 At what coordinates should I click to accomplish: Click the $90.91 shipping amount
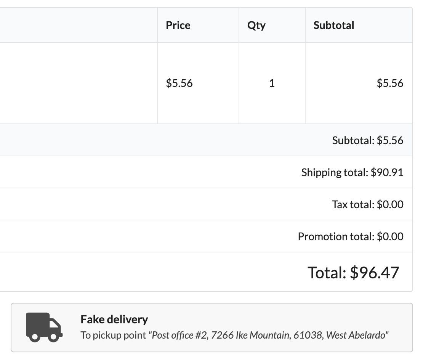click(387, 172)
